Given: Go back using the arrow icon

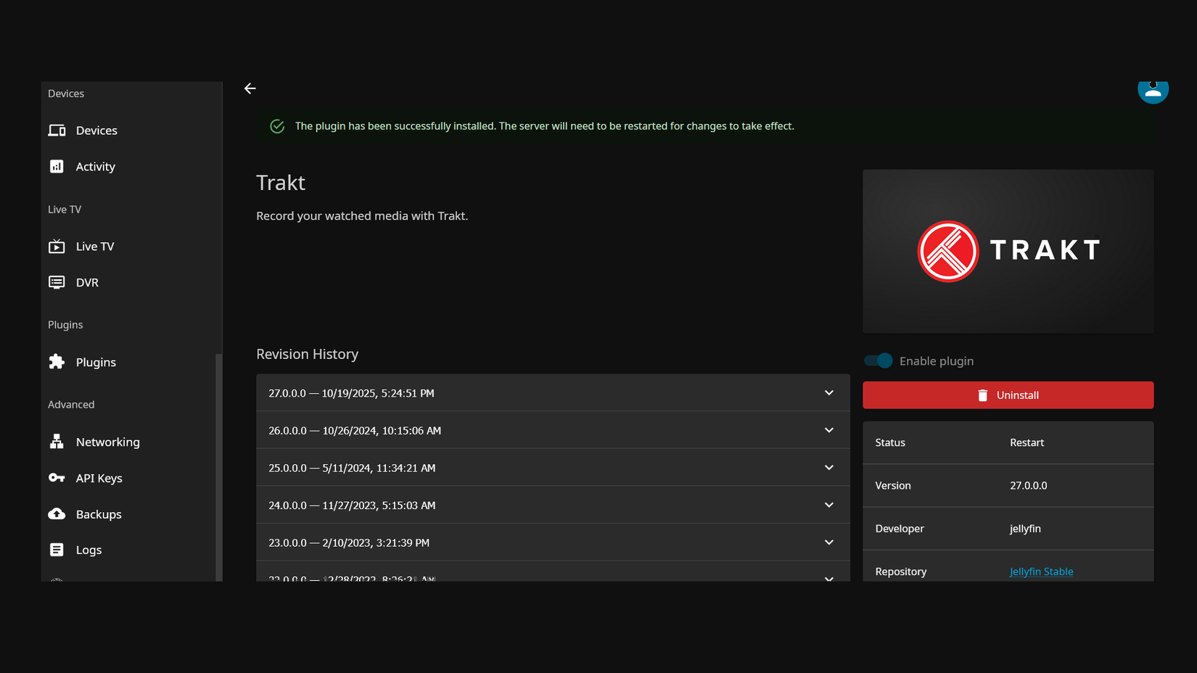Looking at the screenshot, I should click(x=250, y=88).
